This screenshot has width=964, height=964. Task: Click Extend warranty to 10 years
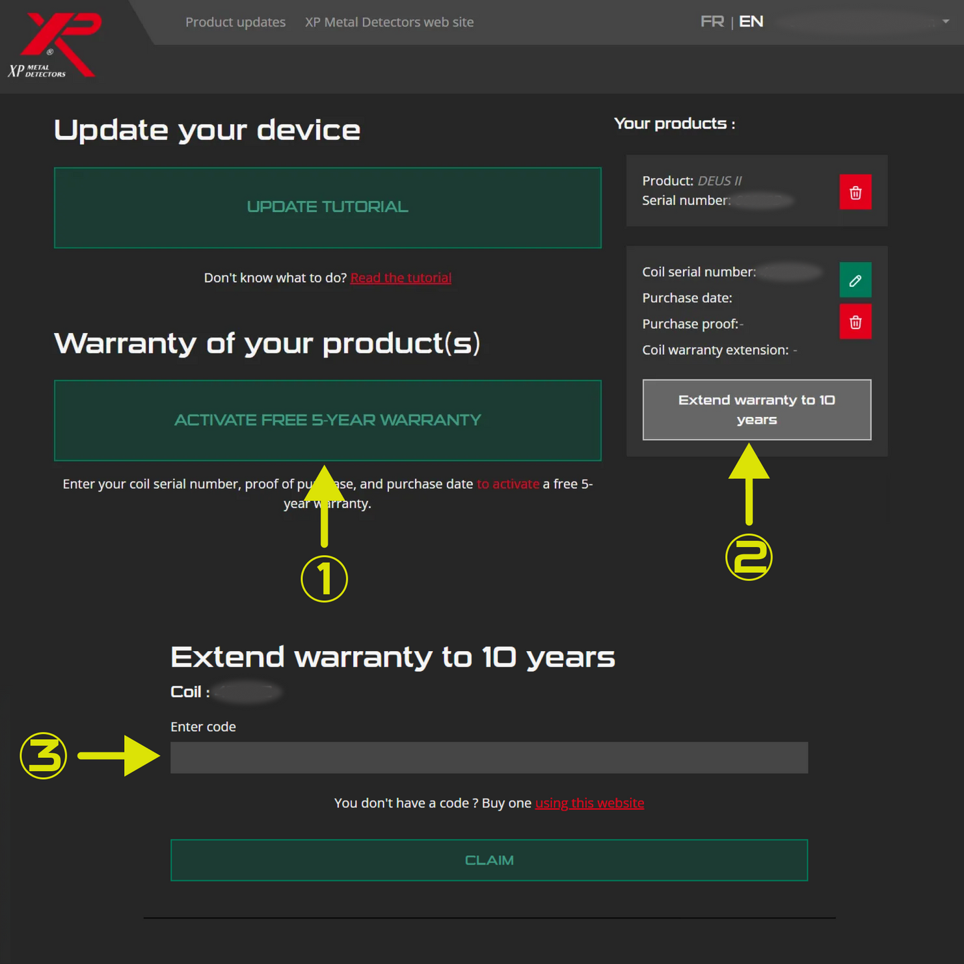tap(757, 409)
